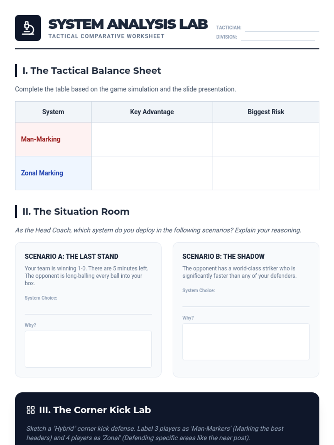Image resolution: width=334 pixels, height=445 pixels.
Task: Click the grid icon beside Corner Kick Lab
Action: coord(31,410)
